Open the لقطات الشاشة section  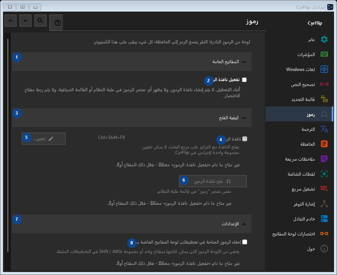(x=300, y=174)
